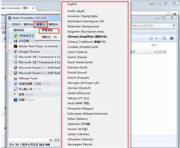Click the 加速浏览器 - 2345 icon
The height and width of the screenshot is (148, 180).
pos(16,84)
